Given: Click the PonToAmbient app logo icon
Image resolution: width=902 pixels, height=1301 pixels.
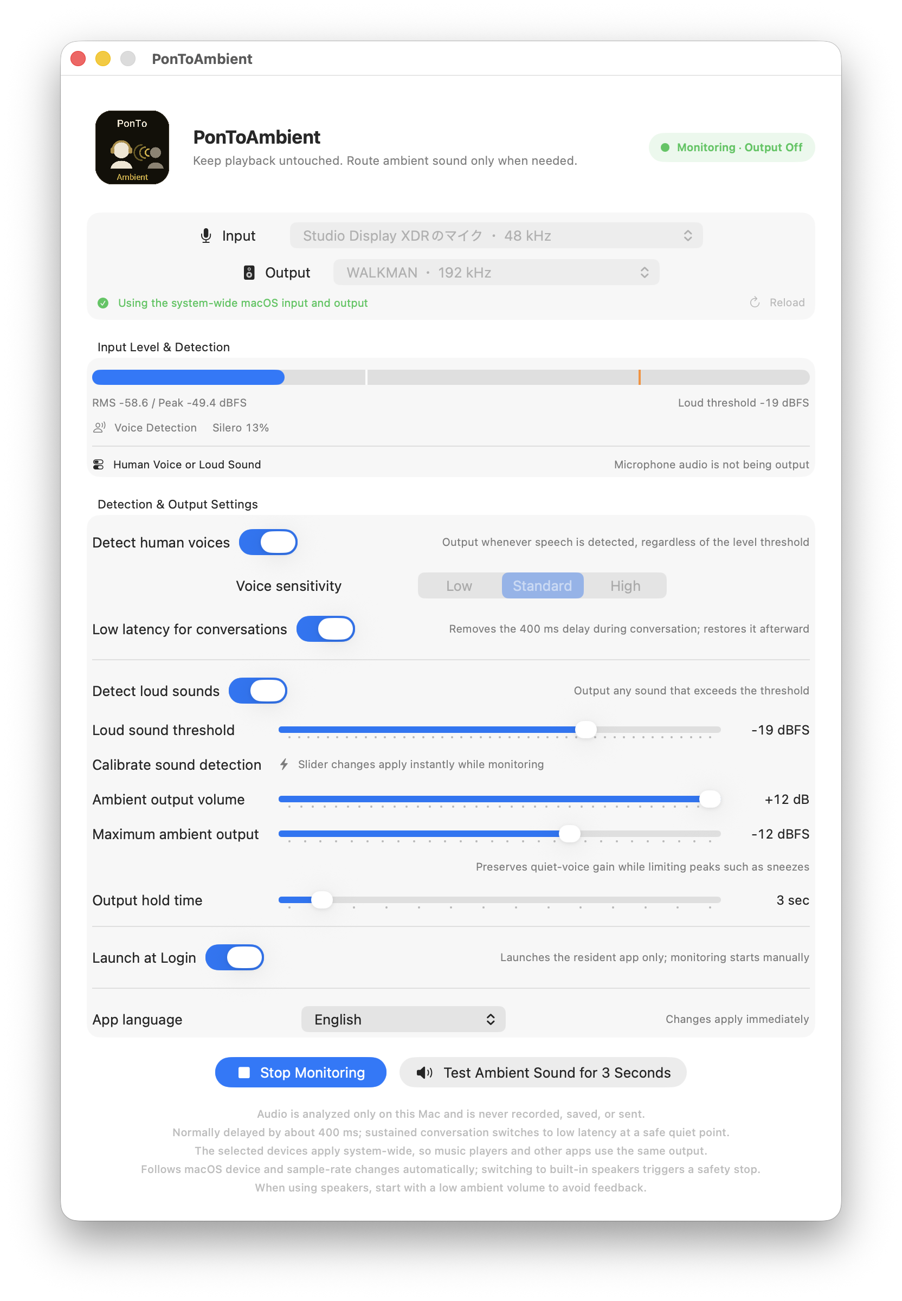Looking at the screenshot, I should [132, 147].
